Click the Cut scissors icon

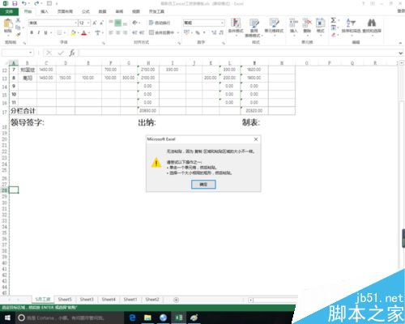(18, 20)
